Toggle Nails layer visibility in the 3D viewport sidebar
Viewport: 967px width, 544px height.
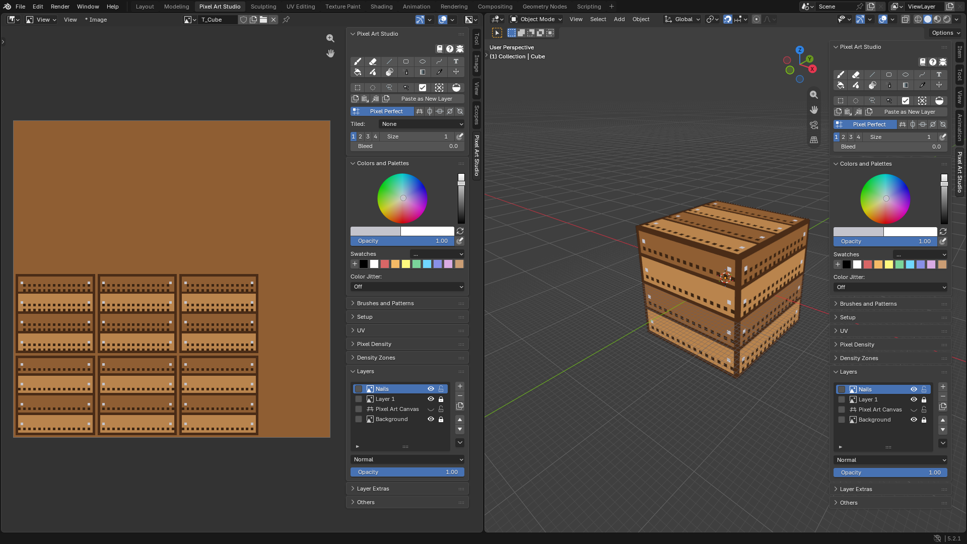[914, 389]
